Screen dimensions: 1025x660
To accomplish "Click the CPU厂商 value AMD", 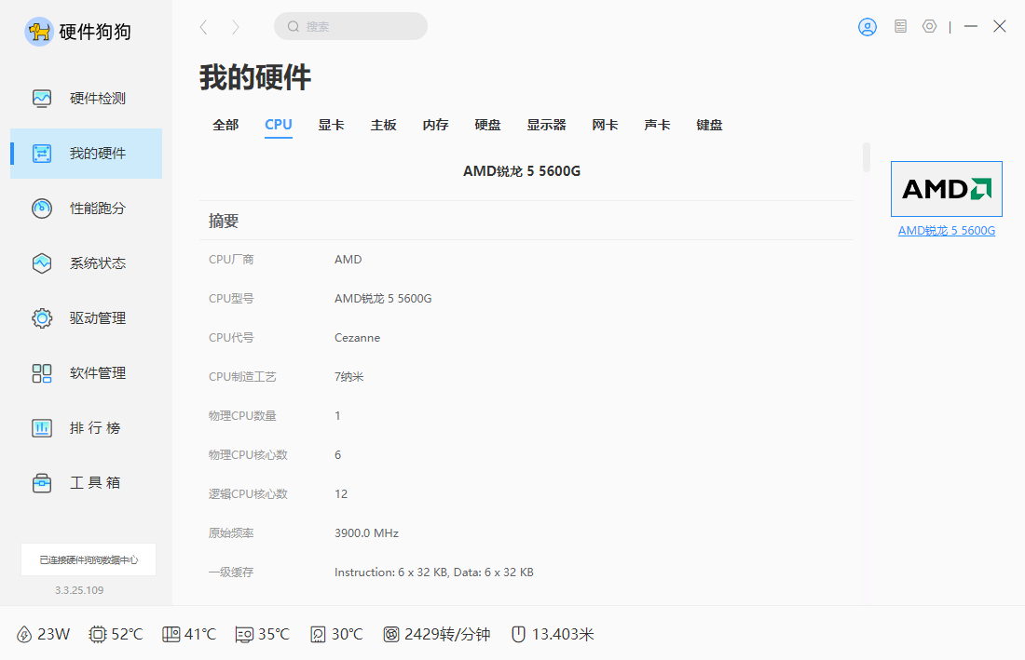I will (x=348, y=259).
